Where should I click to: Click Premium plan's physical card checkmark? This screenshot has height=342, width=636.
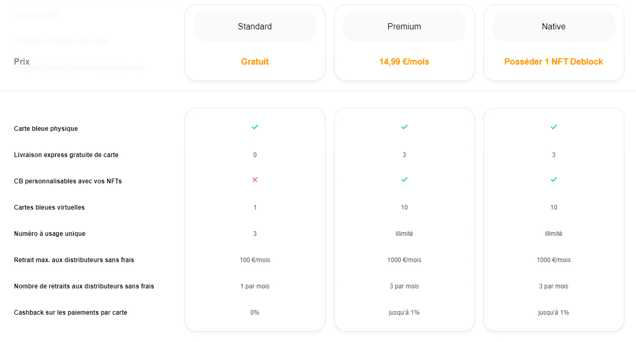click(x=404, y=127)
